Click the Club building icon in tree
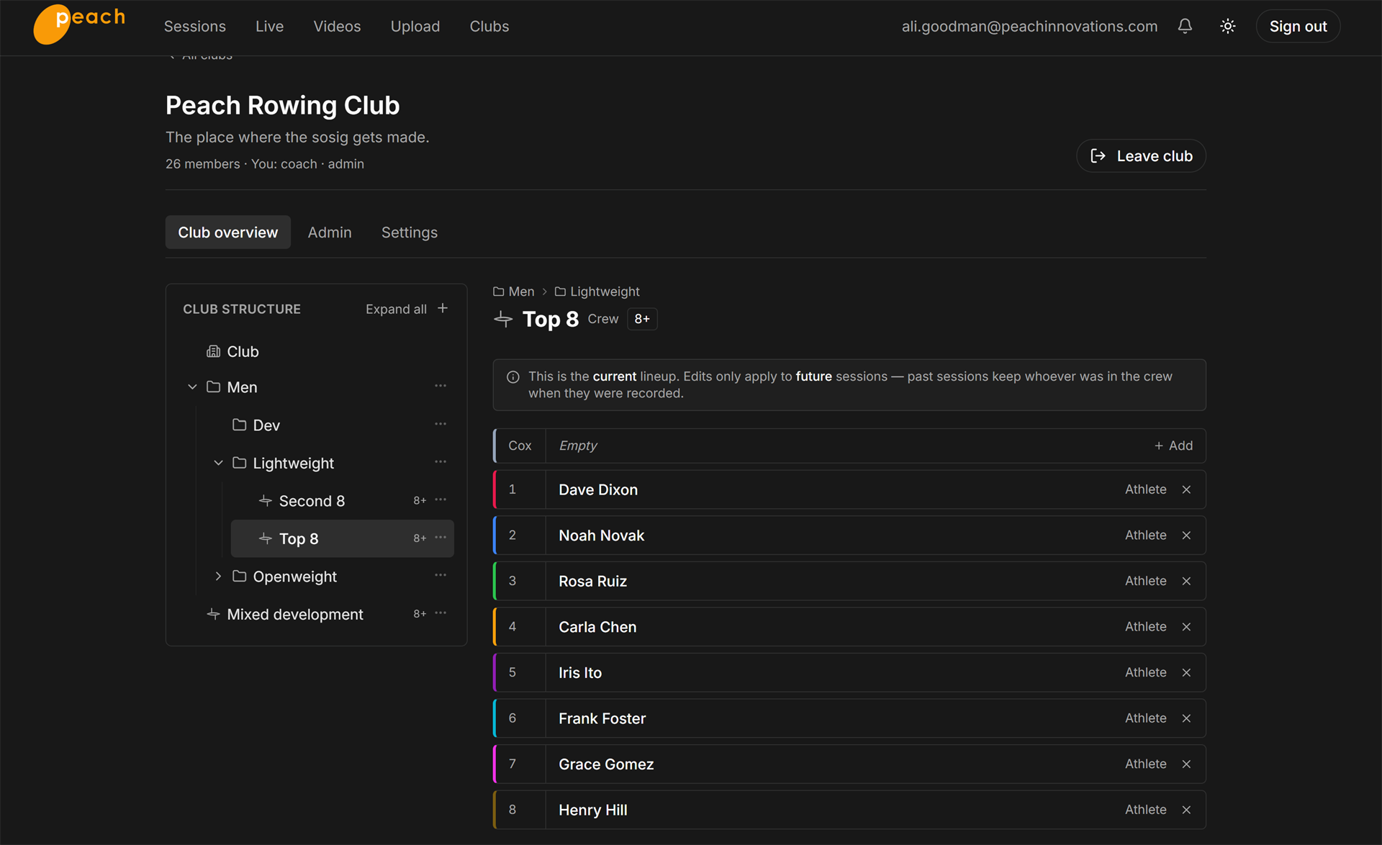Screen dimensions: 1382x845 (x=213, y=351)
